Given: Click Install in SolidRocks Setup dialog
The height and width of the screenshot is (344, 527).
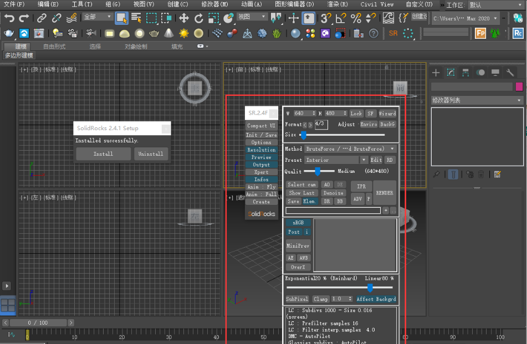Looking at the screenshot, I should (103, 154).
